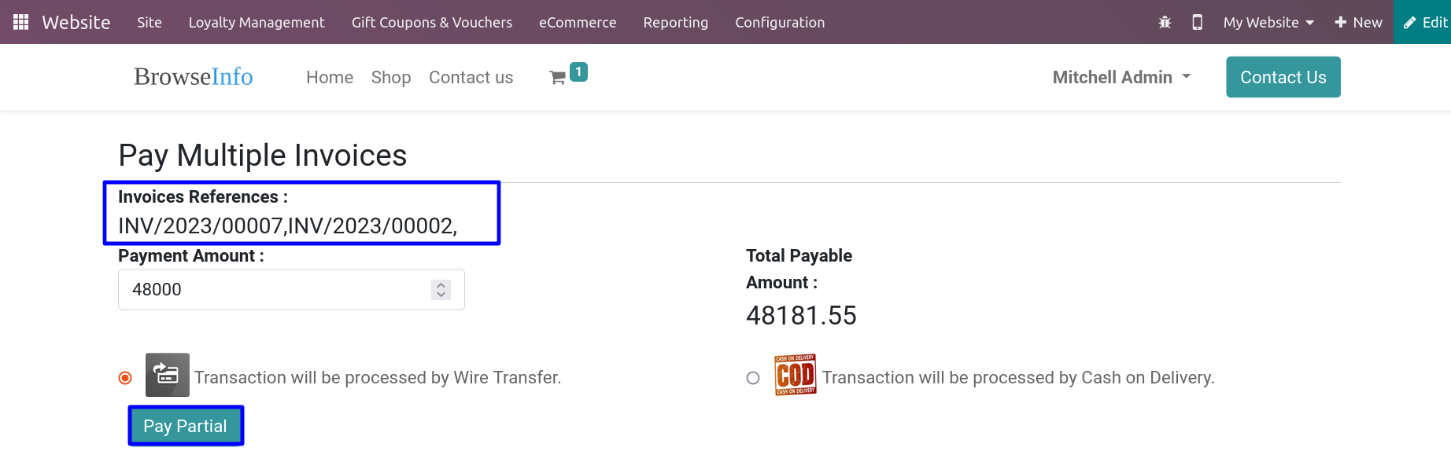The height and width of the screenshot is (451, 1451).
Task: Select Cash on Delivery radio button
Action: click(x=753, y=378)
